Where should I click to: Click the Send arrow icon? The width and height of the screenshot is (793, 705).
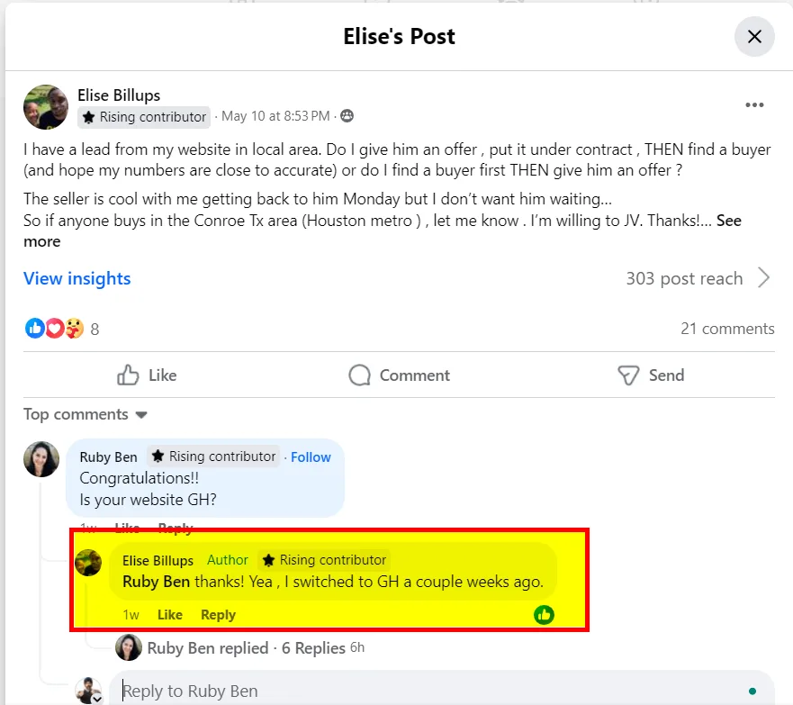628,375
